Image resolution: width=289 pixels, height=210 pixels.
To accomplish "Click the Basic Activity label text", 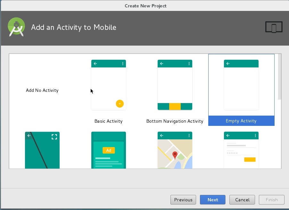I will coord(108,121).
